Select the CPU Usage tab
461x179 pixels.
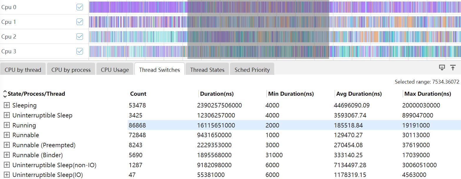tap(115, 70)
